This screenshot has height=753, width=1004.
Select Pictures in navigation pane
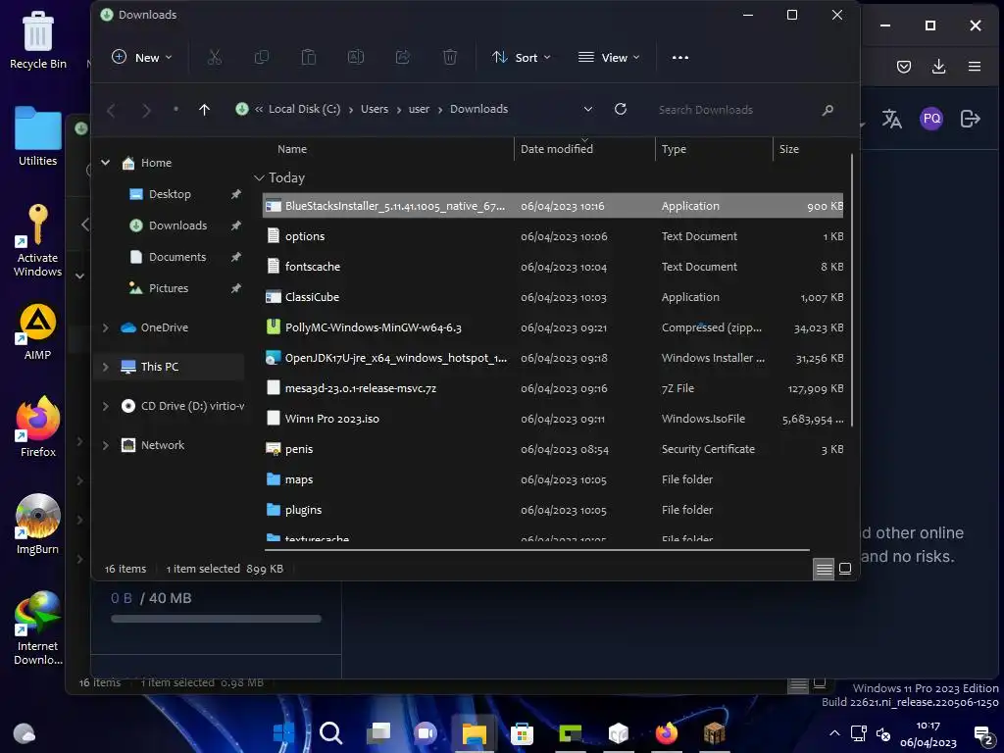point(170,287)
